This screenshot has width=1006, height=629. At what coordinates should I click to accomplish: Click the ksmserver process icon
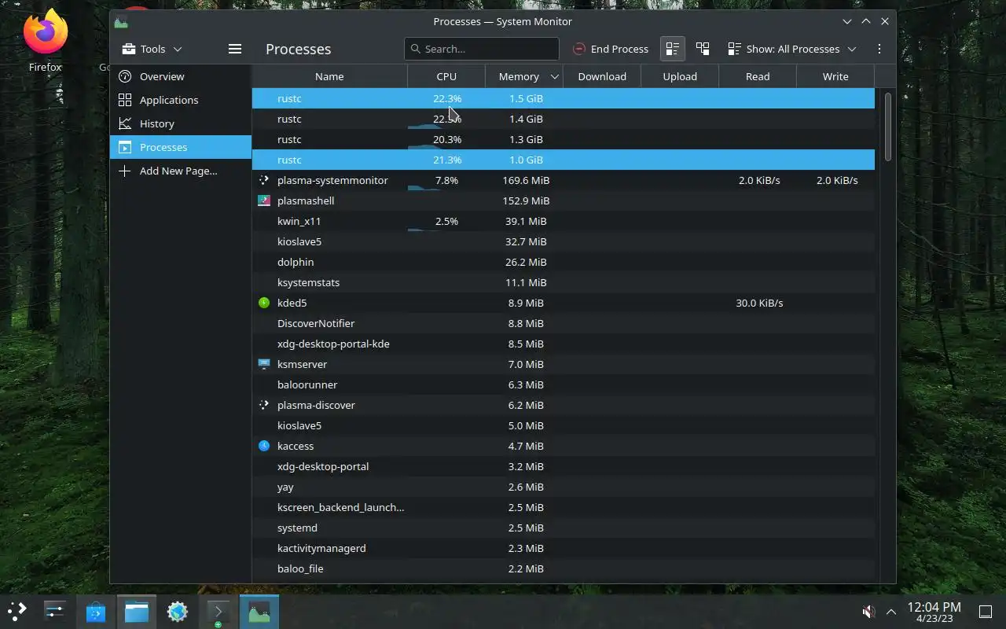click(264, 364)
